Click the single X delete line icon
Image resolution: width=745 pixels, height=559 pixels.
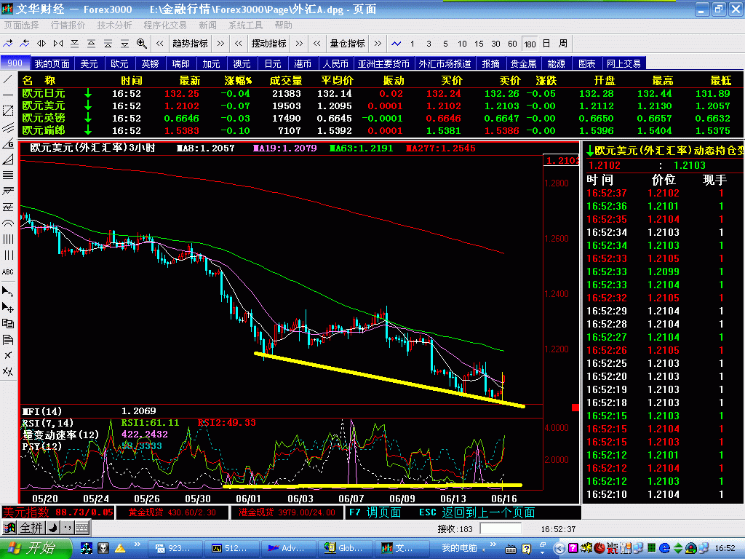[8, 355]
